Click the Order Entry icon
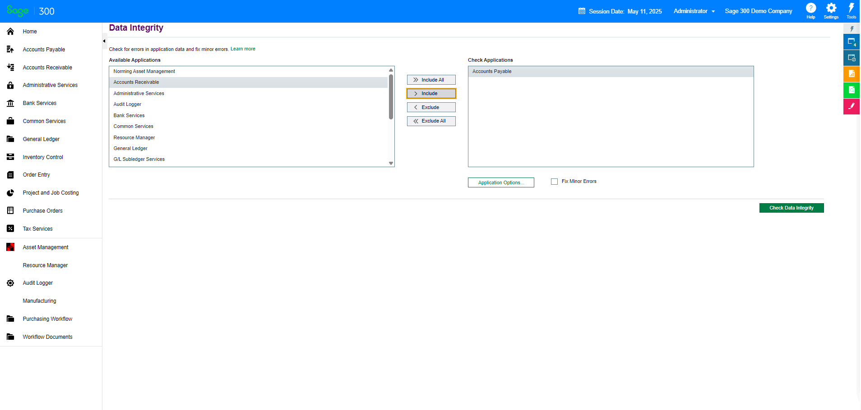Image resolution: width=861 pixels, height=410 pixels. [10, 175]
